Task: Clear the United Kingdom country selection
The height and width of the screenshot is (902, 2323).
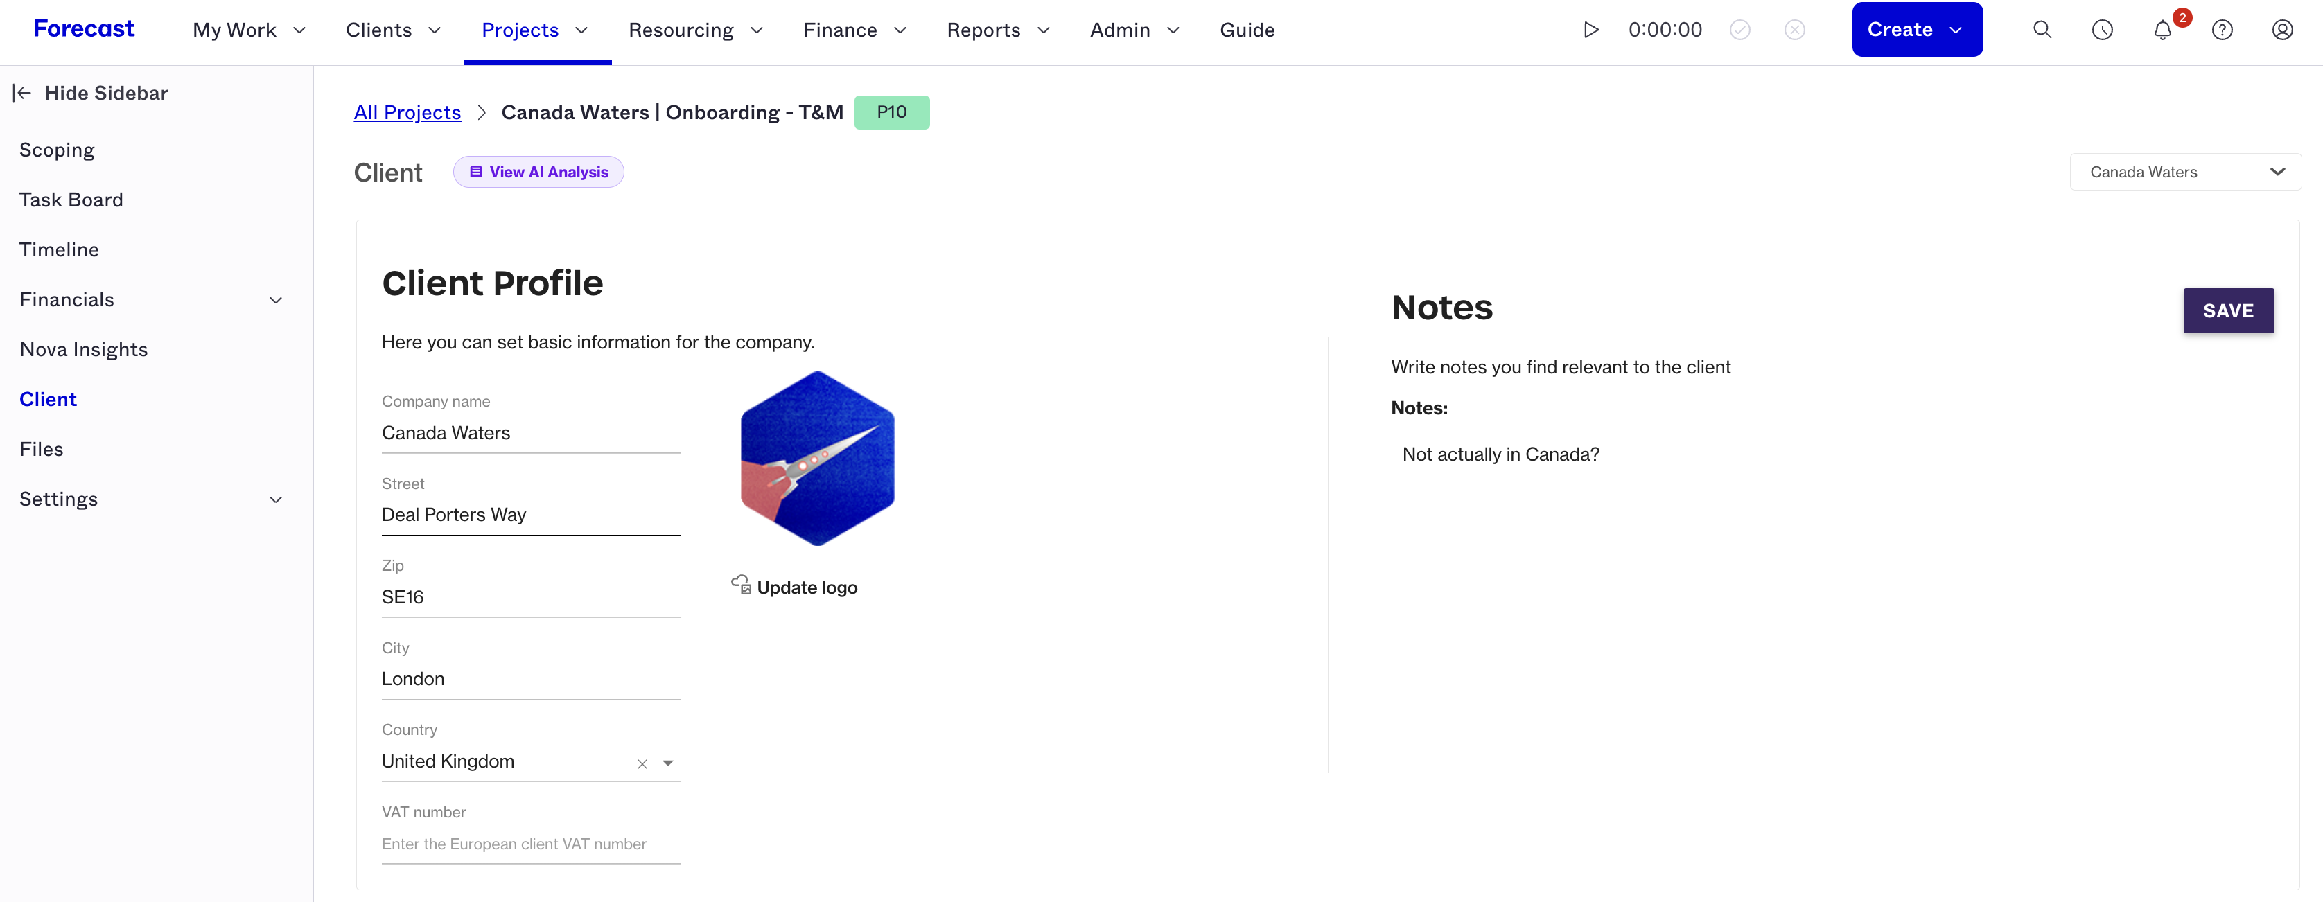Action: pos(642,763)
